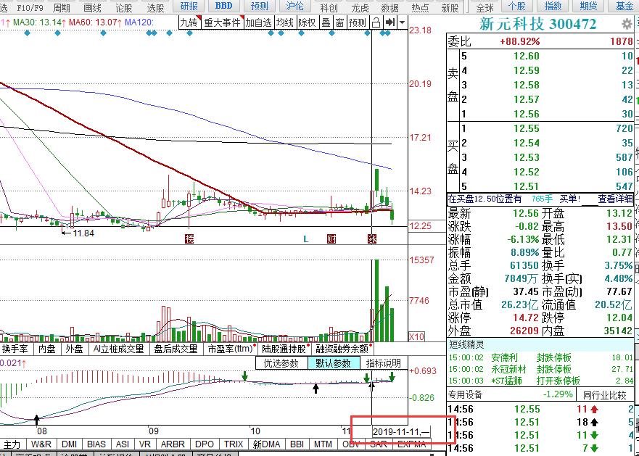Select the ASI indicator tab
This screenshot has height=456, width=639.
[x=123, y=444]
